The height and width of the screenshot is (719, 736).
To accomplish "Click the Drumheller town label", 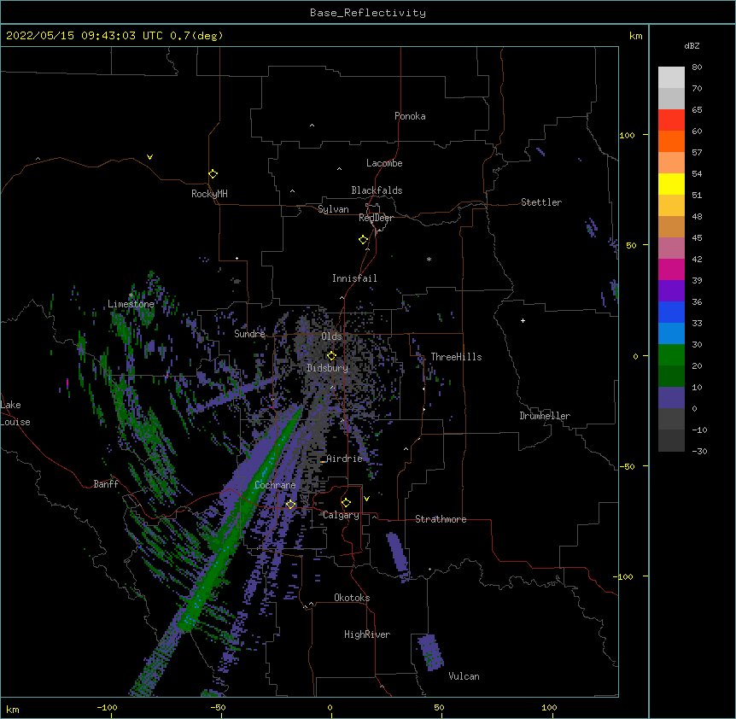I will pyautogui.click(x=545, y=416).
